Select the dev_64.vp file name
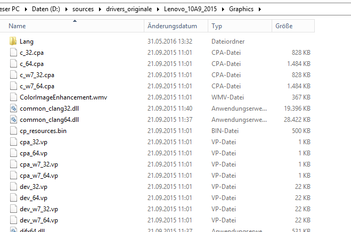 point(34,198)
